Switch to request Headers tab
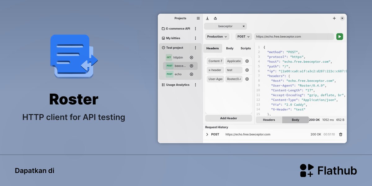 click(213, 48)
